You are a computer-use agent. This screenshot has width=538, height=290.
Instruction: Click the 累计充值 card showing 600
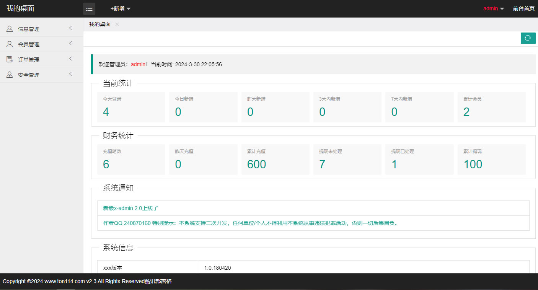coord(276,160)
